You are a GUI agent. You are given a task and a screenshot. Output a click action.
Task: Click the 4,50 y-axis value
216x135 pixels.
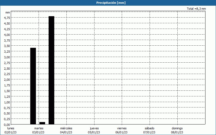[x=7, y=23]
